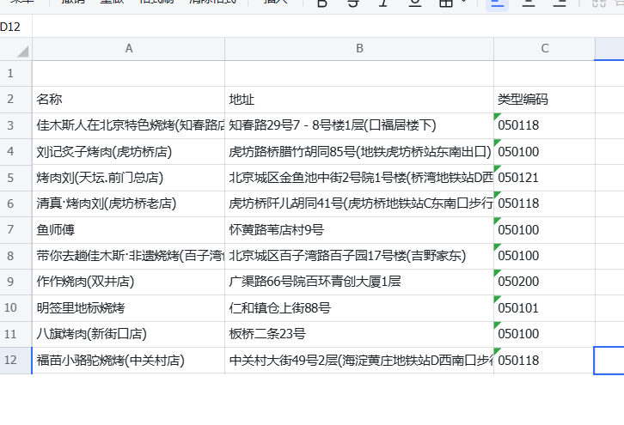Image resolution: width=624 pixels, height=425 pixels.
Task: Select code 050100 in row 4
Action: [544, 151]
